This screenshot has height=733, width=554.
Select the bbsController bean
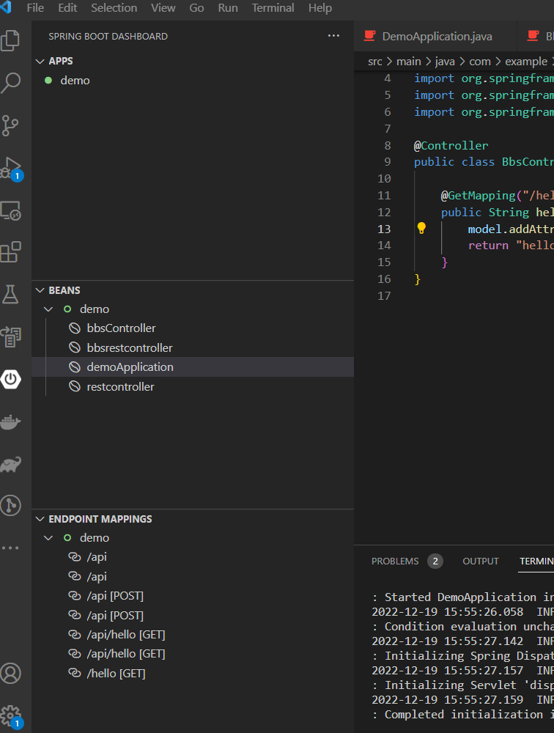click(193, 328)
